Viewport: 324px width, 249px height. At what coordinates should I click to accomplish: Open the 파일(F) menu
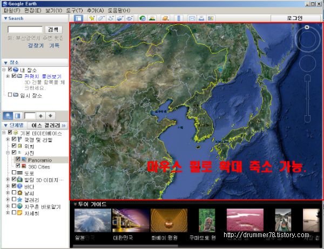point(12,10)
